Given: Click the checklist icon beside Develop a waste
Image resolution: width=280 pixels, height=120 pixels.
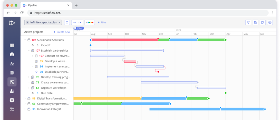Looking at the screenshot, I should click(36, 61).
